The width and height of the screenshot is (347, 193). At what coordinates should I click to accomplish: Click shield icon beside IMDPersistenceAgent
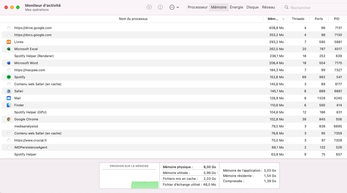[x=9, y=147]
